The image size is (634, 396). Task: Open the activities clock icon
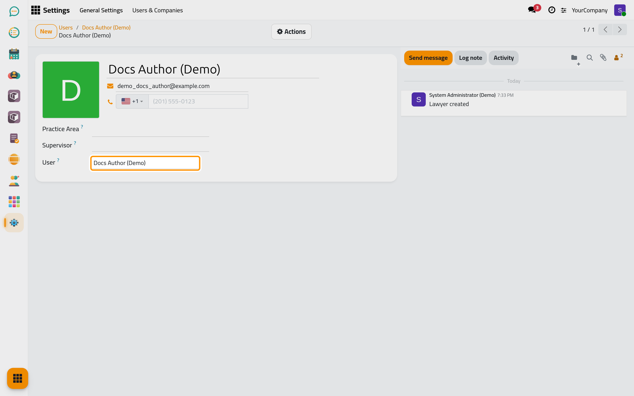click(x=551, y=10)
